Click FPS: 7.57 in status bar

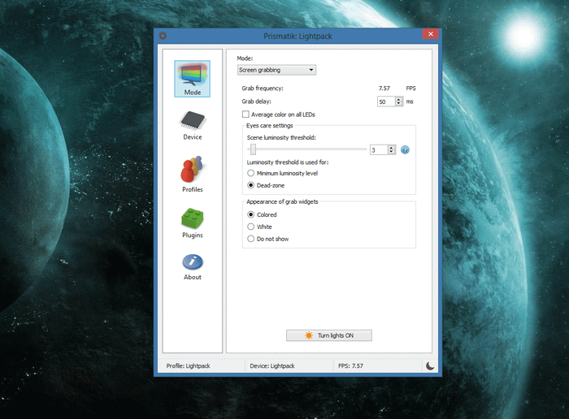click(350, 365)
